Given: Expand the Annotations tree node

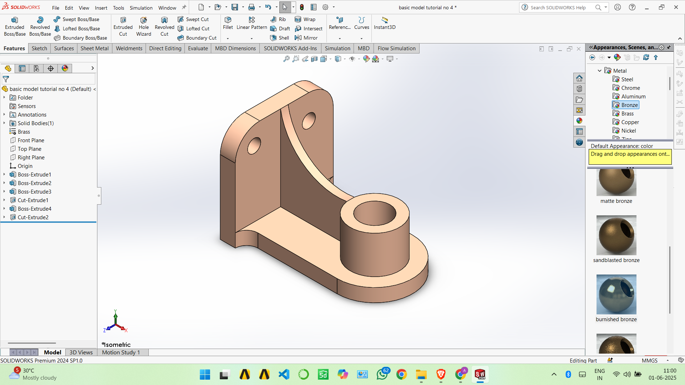Looking at the screenshot, I should (x=4, y=114).
